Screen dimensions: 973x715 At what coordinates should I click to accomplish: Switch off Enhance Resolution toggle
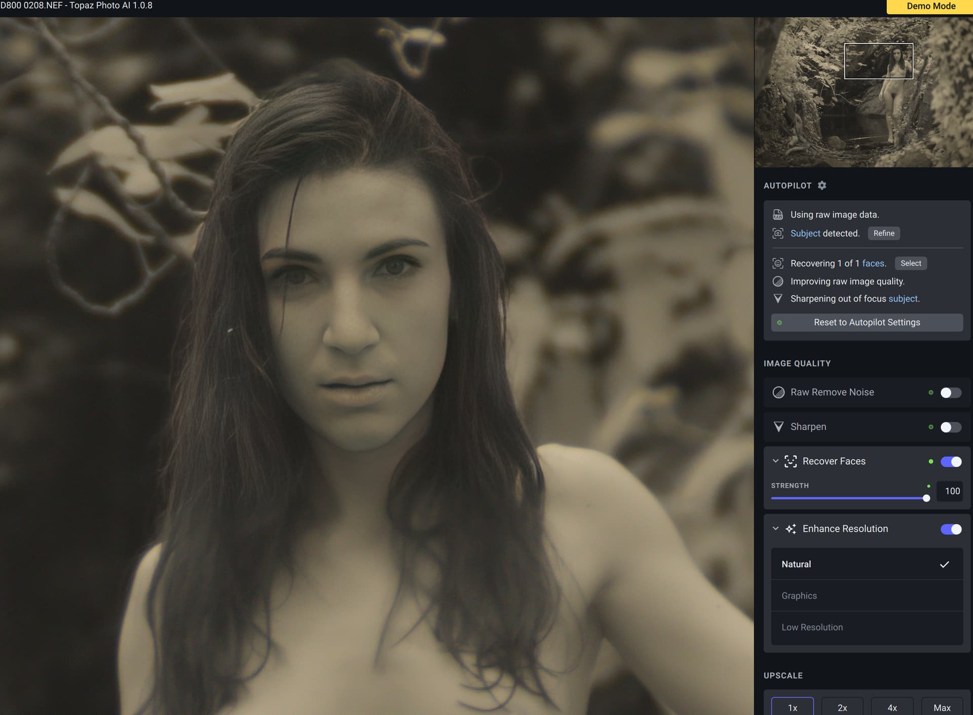click(x=951, y=529)
